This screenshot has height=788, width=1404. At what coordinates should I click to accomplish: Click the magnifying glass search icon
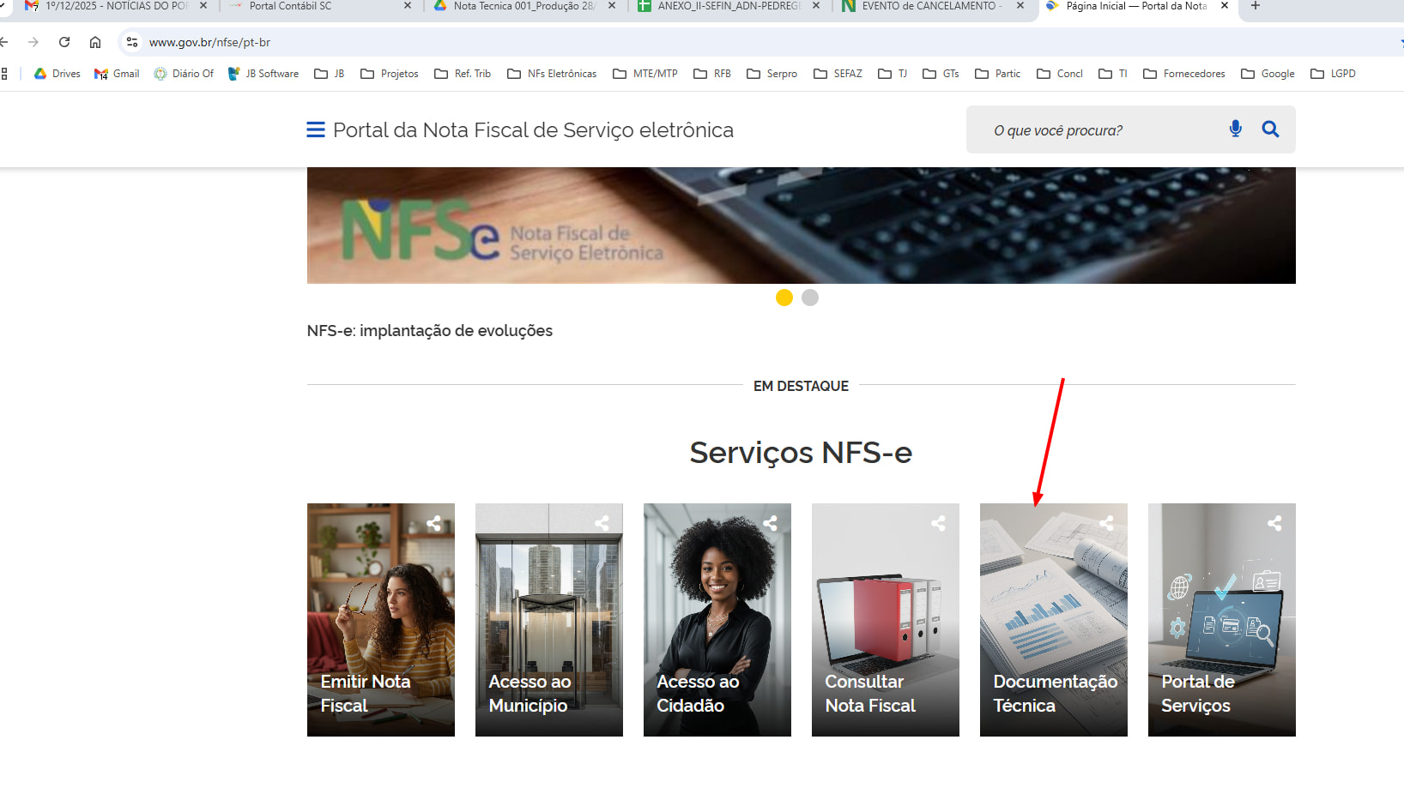(x=1270, y=129)
